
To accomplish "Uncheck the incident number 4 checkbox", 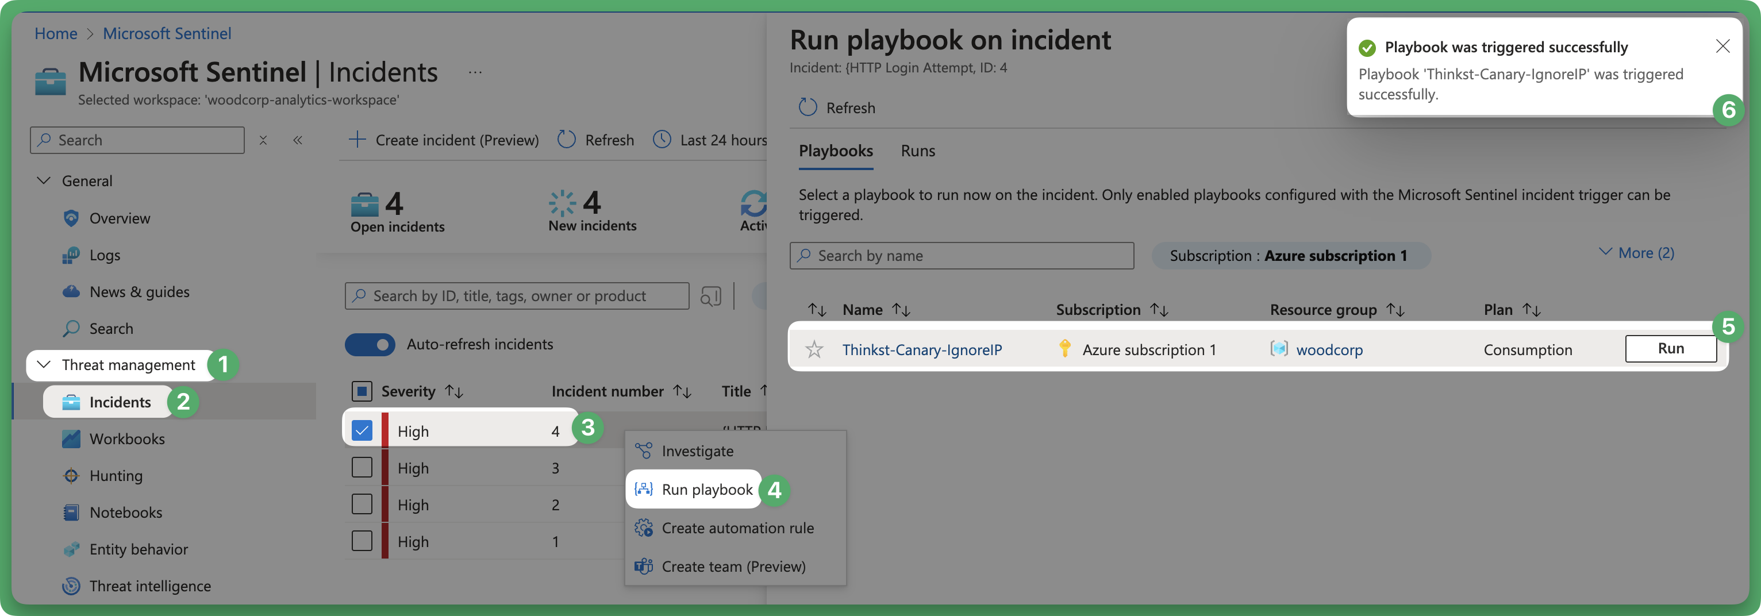I will pyautogui.click(x=362, y=432).
